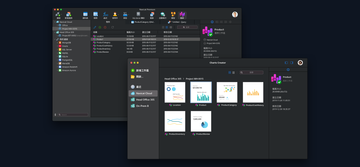Switch to the Untitled - Query tab
Image resolution: width=360 pixels, height=167 pixels.
(x=178, y=22)
